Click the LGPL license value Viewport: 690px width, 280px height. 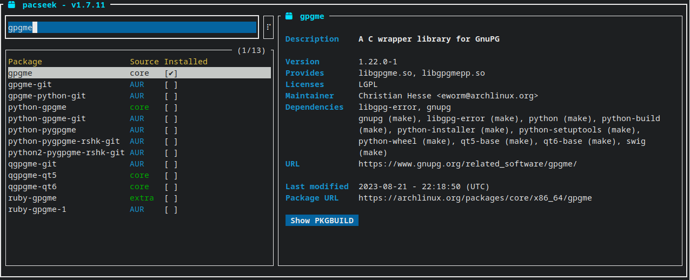click(368, 84)
